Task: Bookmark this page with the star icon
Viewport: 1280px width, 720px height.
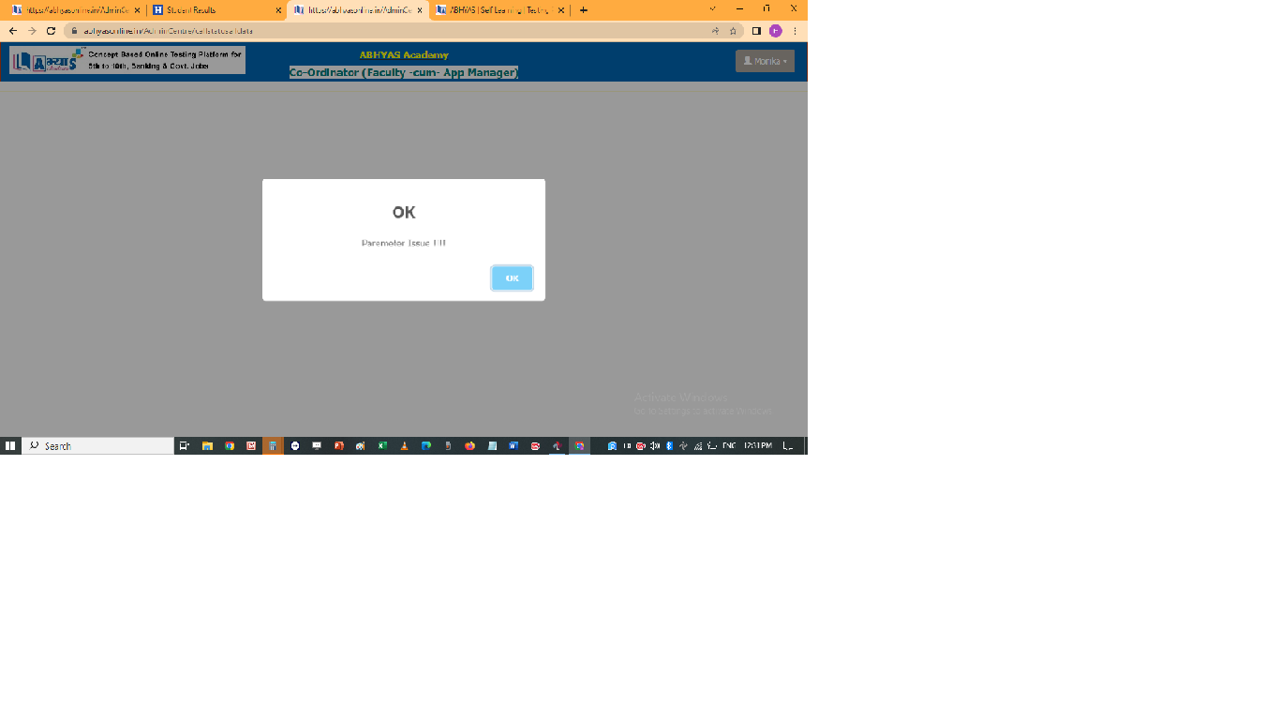Action: (x=733, y=31)
